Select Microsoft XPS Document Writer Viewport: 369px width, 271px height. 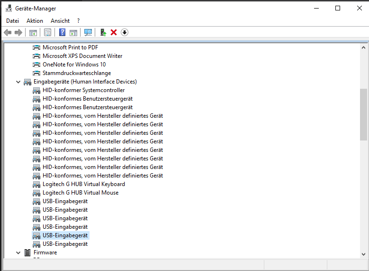[82, 56]
